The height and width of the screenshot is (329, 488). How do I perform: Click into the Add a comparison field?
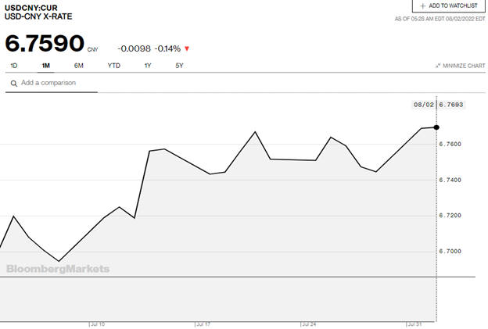click(x=55, y=83)
